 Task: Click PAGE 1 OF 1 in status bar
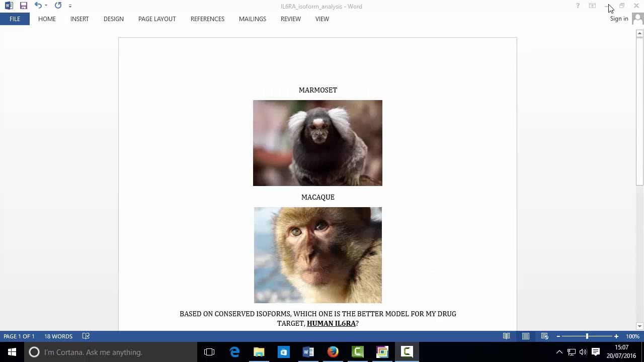coord(19,336)
